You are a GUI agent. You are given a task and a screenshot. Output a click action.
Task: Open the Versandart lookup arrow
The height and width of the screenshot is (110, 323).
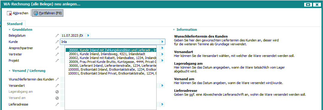click(x=163, y=86)
